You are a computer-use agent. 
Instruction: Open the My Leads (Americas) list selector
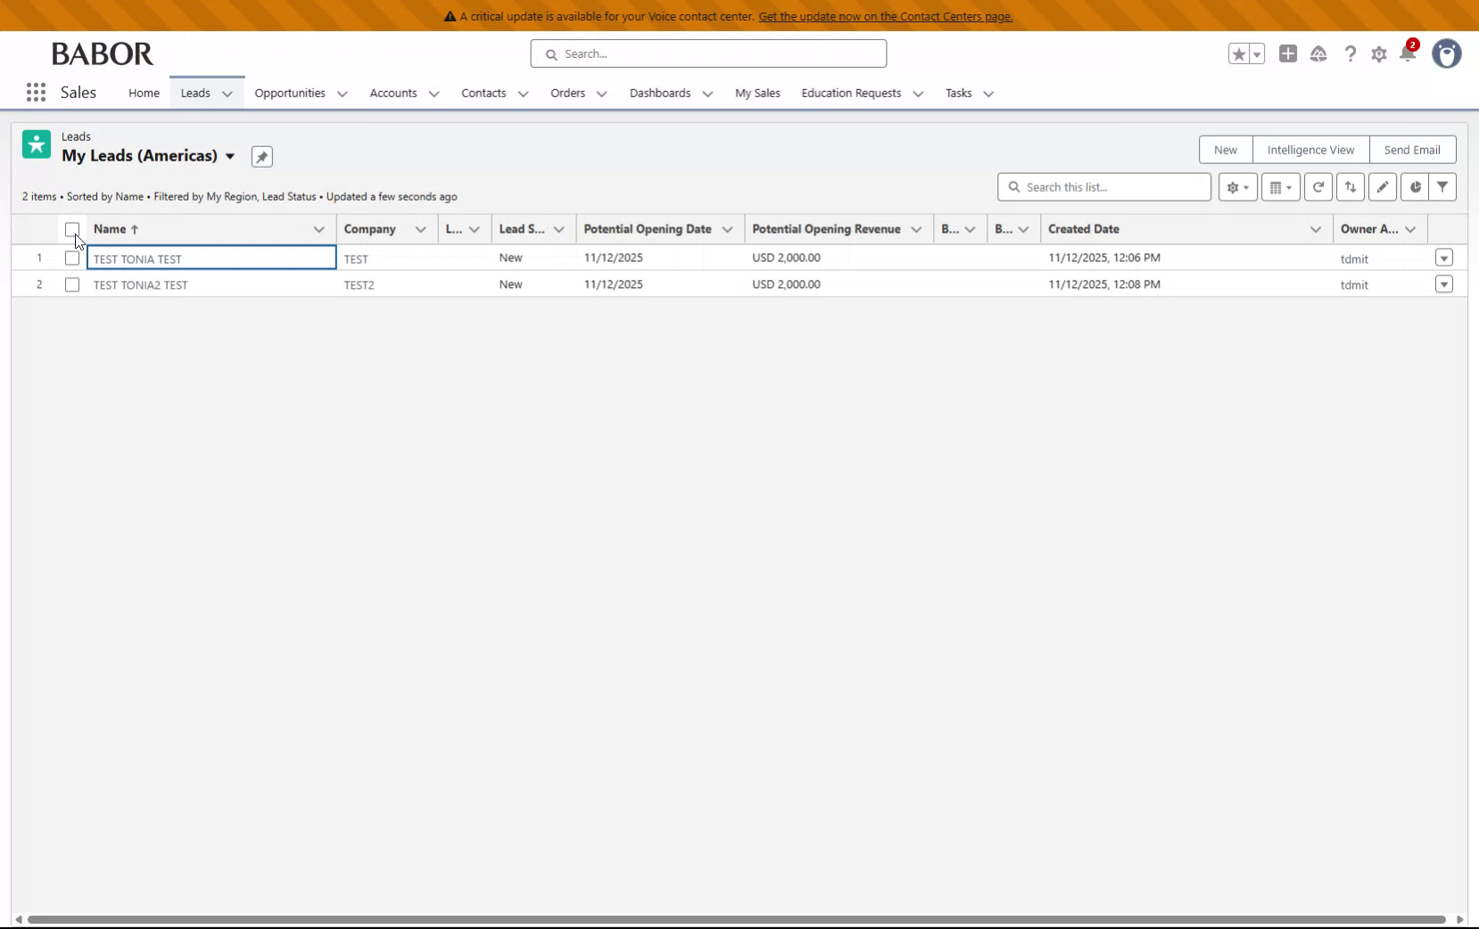click(x=229, y=156)
